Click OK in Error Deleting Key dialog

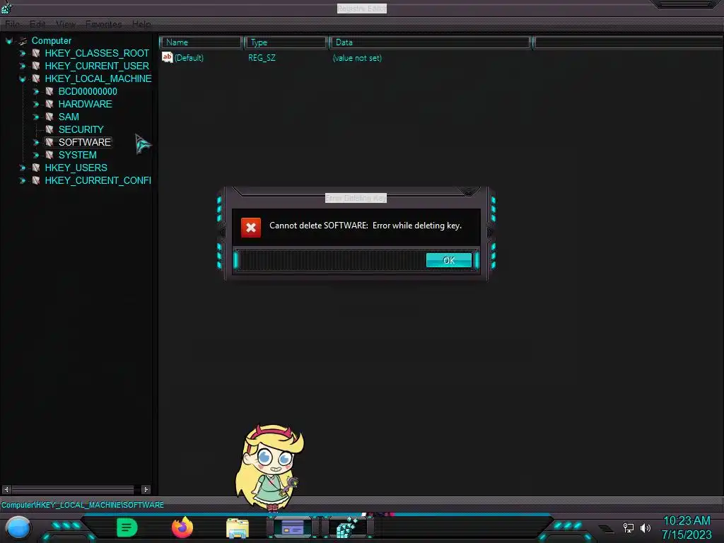[449, 260]
